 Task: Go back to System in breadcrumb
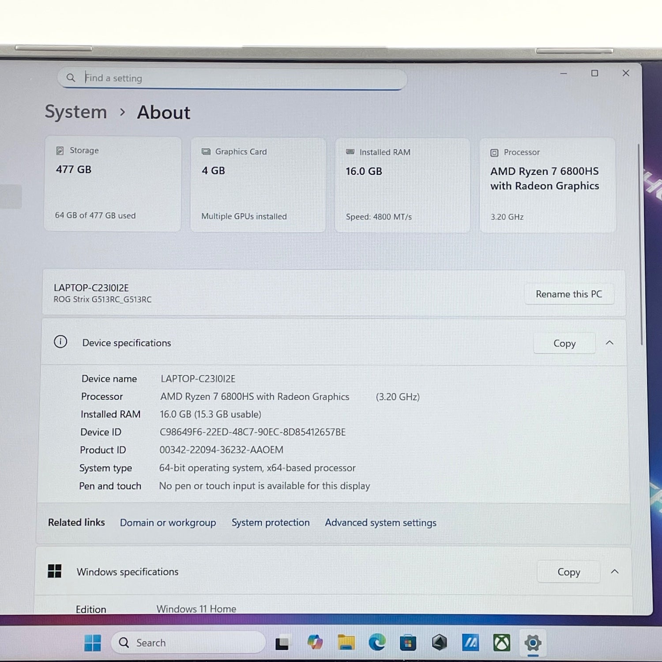pyautogui.click(x=76, y=112)
